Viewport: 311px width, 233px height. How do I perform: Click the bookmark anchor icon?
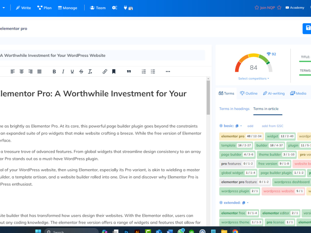[114, 71]
